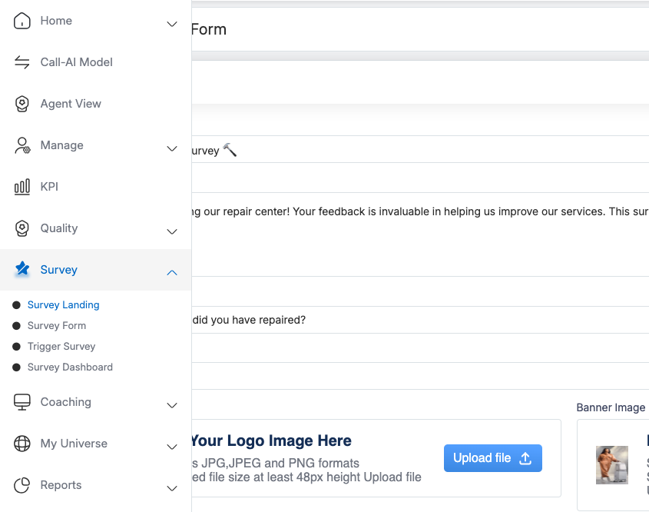Open the Survey Landing page
Viewport: 649px width, 512px height.
63,305
